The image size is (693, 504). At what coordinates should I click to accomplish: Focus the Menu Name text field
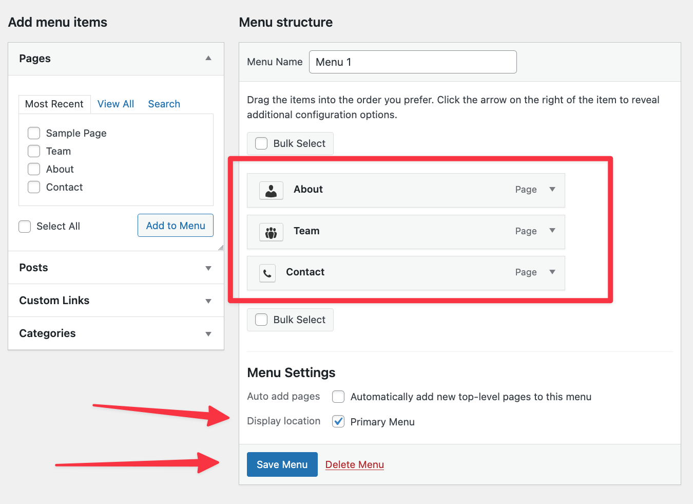pos(413,62)
